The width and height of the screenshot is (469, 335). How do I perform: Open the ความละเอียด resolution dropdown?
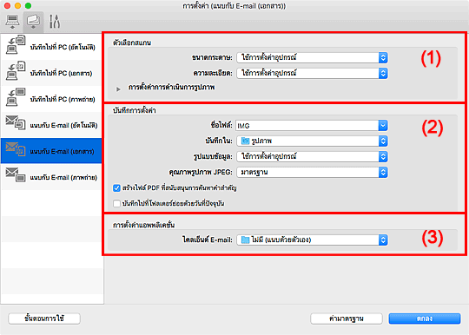(x=312, y=73)
